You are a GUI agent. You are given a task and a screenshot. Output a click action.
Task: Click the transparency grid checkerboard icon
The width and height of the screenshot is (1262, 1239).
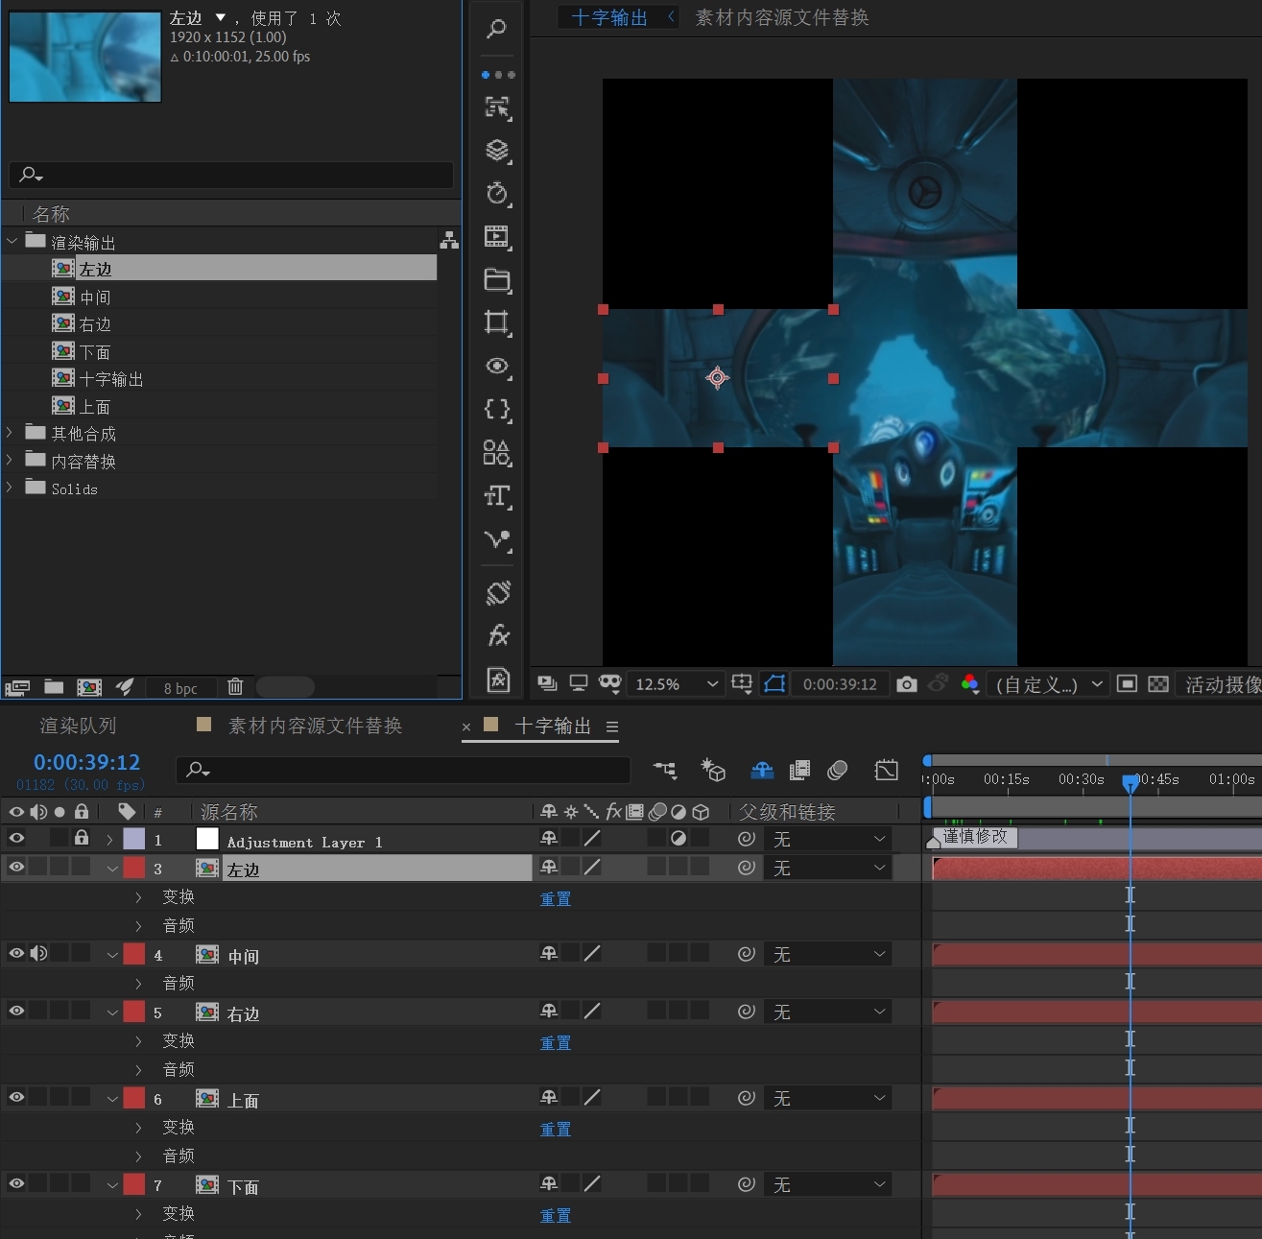1158,683
